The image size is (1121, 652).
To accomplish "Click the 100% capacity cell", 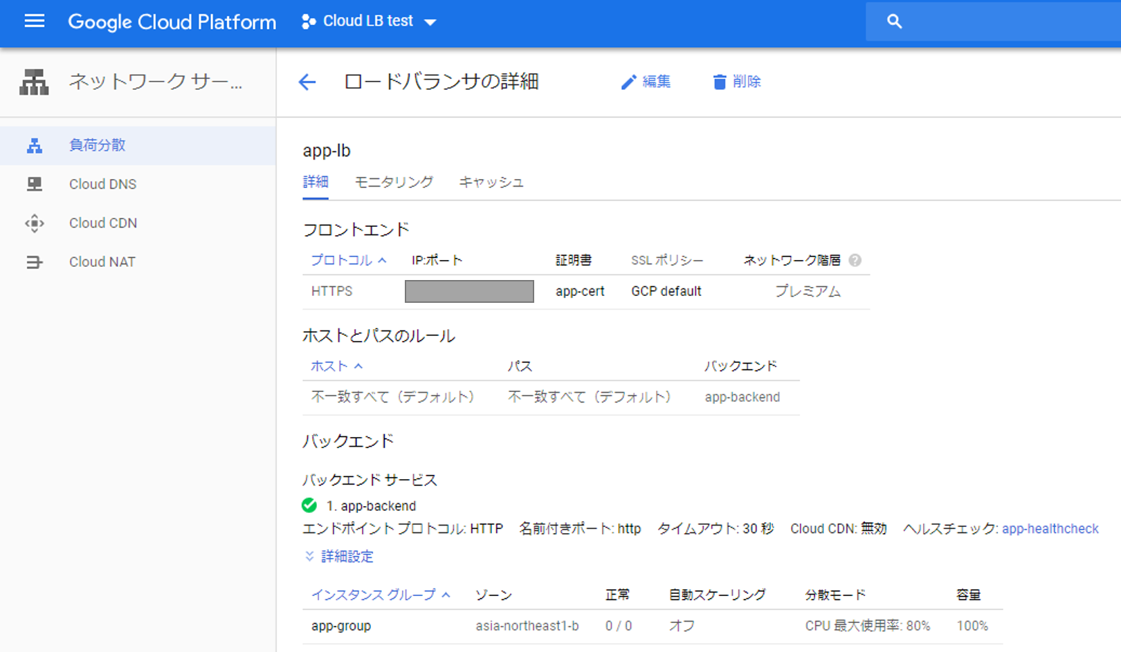I will 972,626.
